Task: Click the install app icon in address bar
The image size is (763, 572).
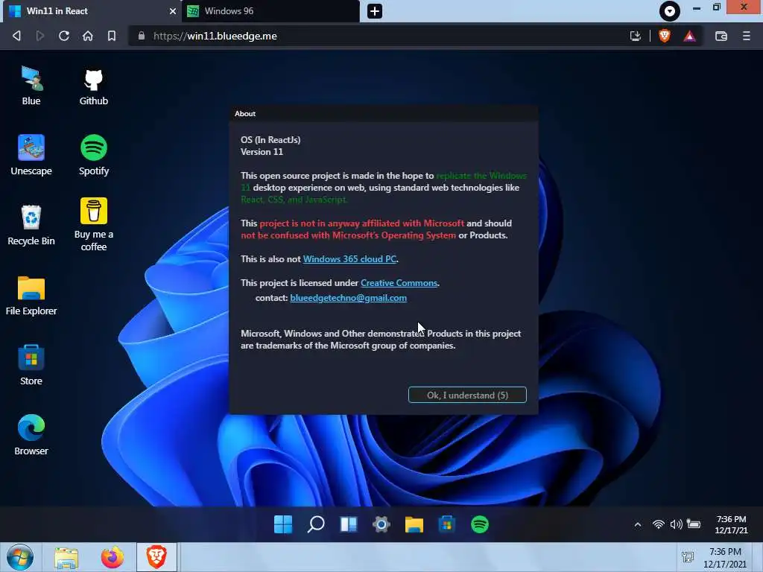Action: pyautogui.click(x=635, y=36)
